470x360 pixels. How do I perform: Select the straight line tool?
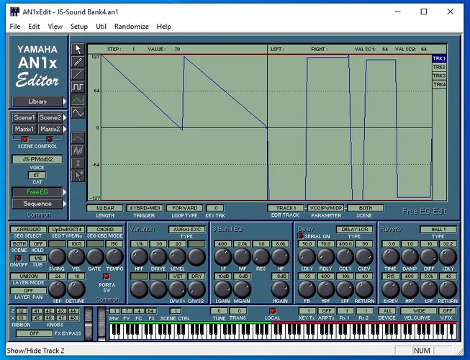(78, 74)
